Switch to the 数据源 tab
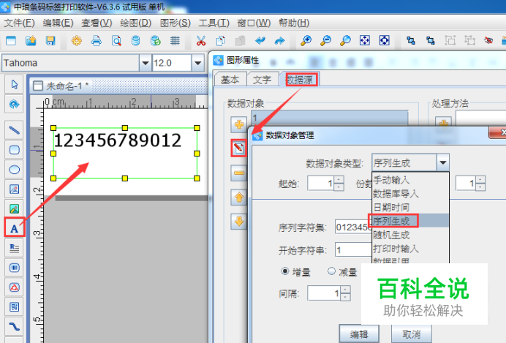Viewport: 506px width, 343px height. point(301,80)
